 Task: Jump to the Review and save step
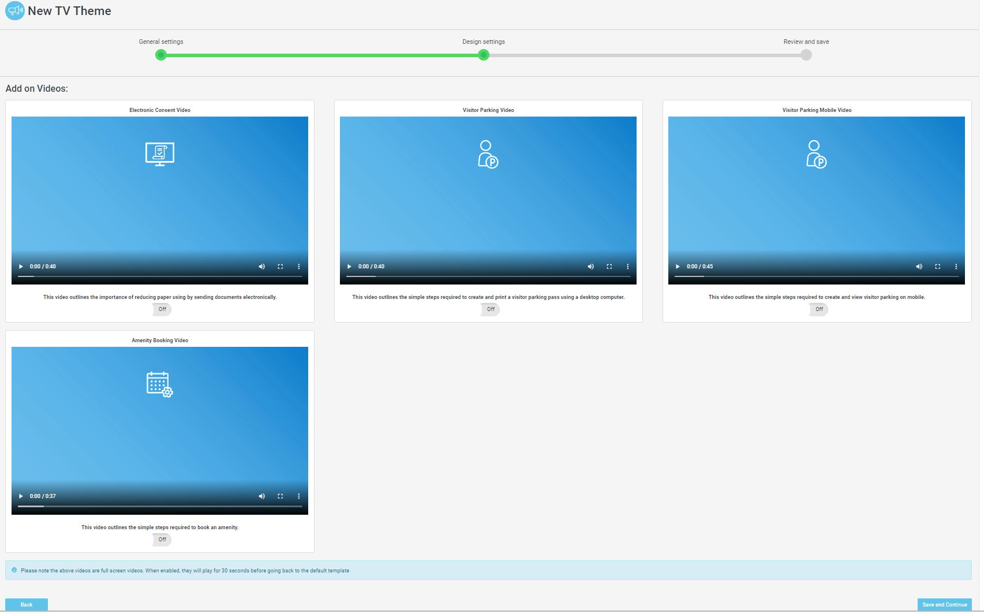[x=806, y=55]
